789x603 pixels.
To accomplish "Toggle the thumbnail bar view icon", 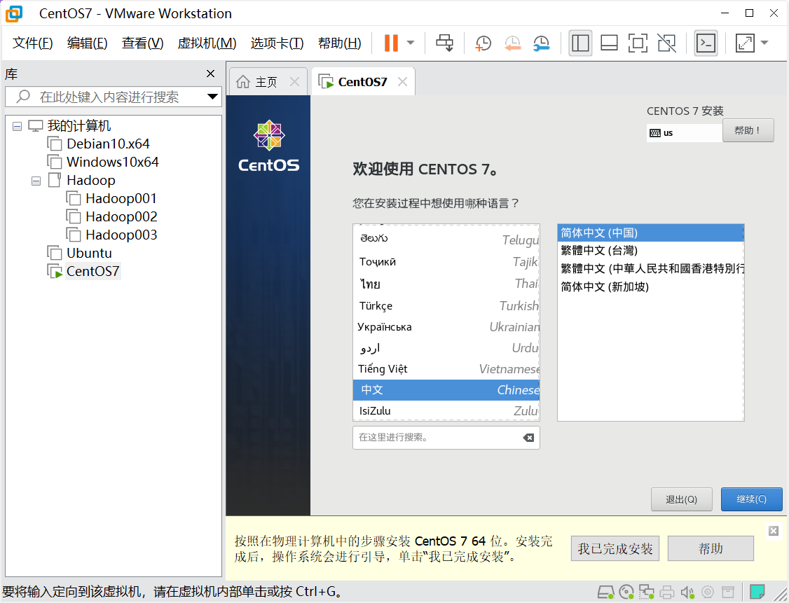I will [609, 43].
